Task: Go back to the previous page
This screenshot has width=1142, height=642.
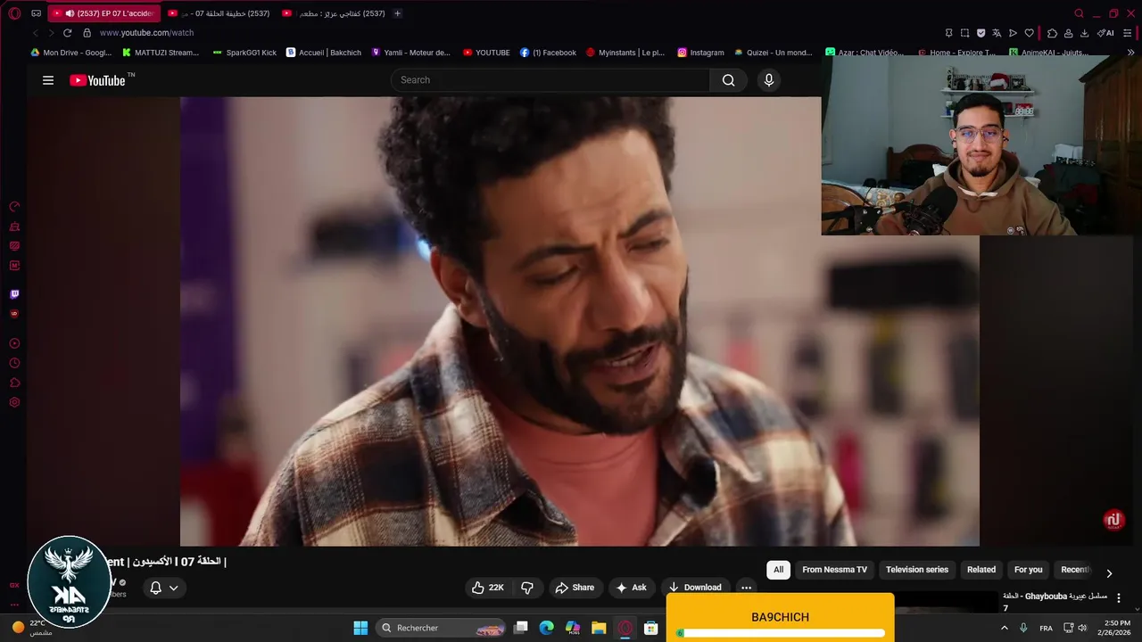Action: (x=36, y=33)
